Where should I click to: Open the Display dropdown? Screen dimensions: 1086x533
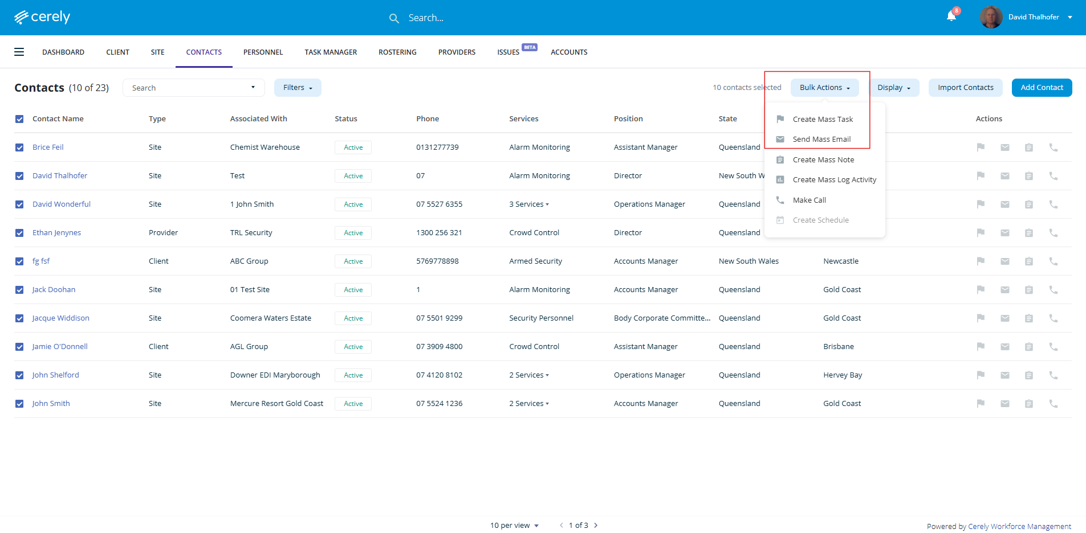[x=893, y=88]
